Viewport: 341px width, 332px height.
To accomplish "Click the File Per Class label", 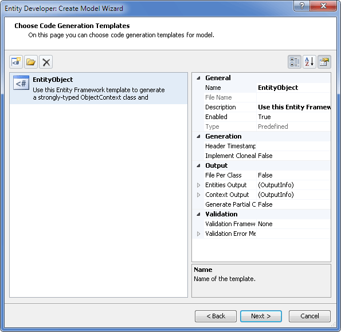I will click(224, 175).
